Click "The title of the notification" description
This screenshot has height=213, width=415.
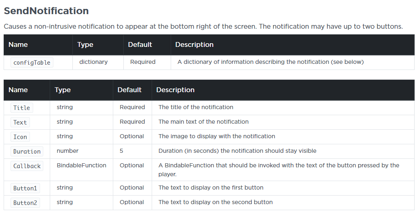[x=196, y=107]
